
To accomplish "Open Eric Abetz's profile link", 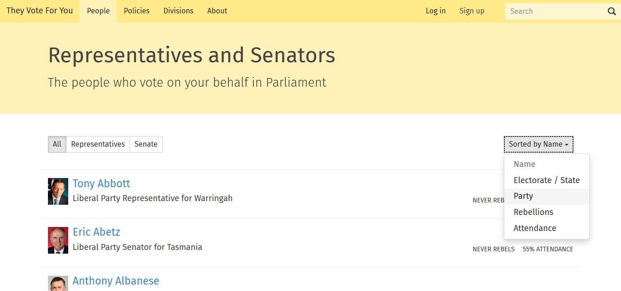I will [96, 232].
